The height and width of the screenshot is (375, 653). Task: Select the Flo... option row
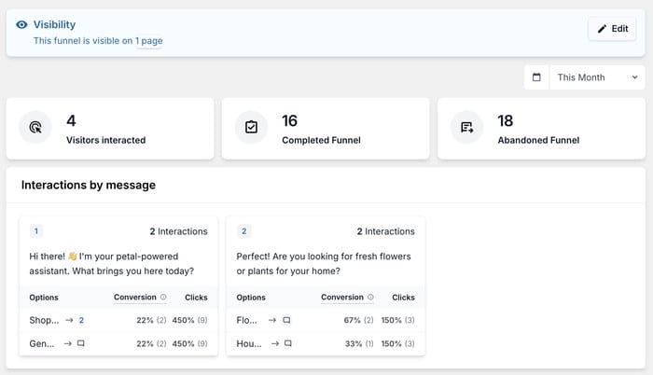[x=326, y=320]
